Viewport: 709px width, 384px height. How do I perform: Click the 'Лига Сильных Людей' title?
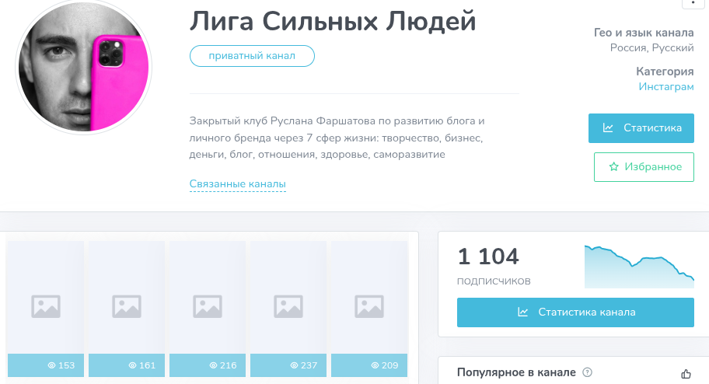click(x=333, y=21)
